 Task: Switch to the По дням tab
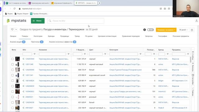(89, 36)
